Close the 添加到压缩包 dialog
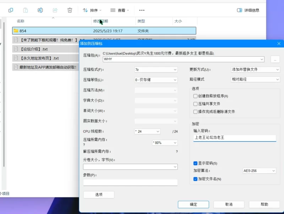 click(x=279, y=44)
